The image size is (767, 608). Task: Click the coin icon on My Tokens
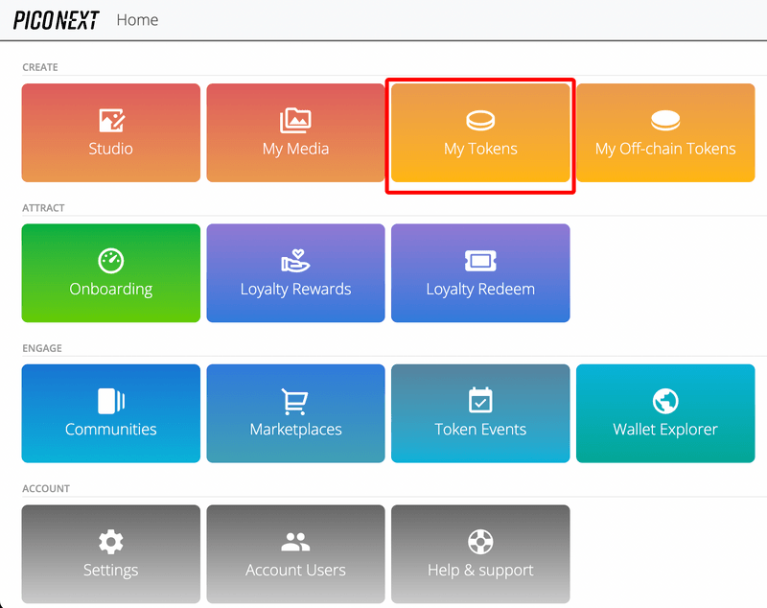480,121
